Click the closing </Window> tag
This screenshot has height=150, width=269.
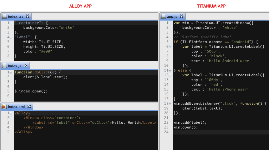point(33,127)
